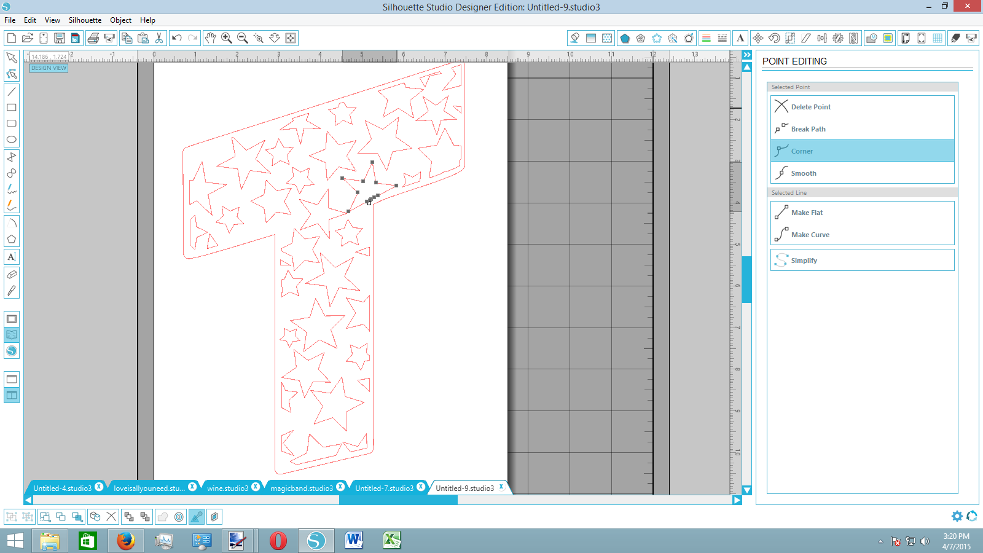
Task: Open the File menu
Action: [10, 20]
